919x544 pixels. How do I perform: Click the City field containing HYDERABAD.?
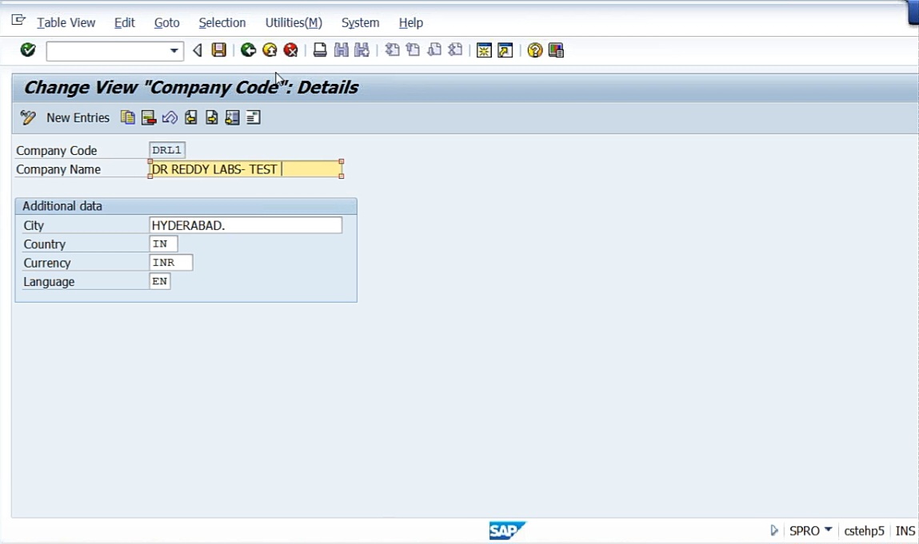click(246, 225)
